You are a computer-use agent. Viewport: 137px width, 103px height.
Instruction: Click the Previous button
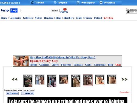coord(12,93)
